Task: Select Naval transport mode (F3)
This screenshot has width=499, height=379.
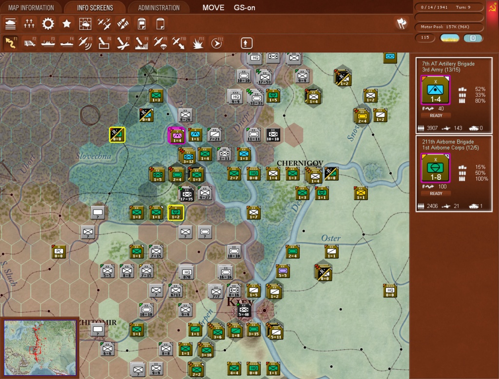Action: point(48,43)
